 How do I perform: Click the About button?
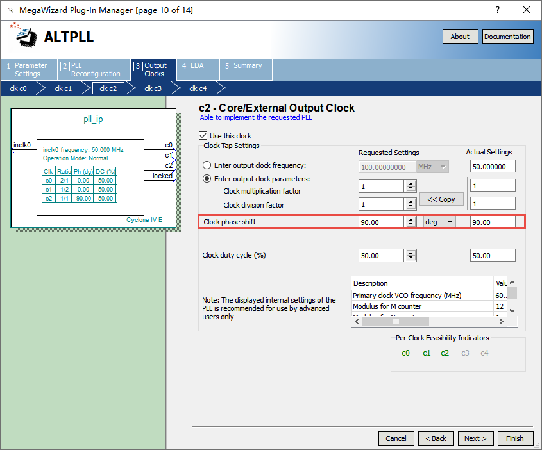coord(460,37)
